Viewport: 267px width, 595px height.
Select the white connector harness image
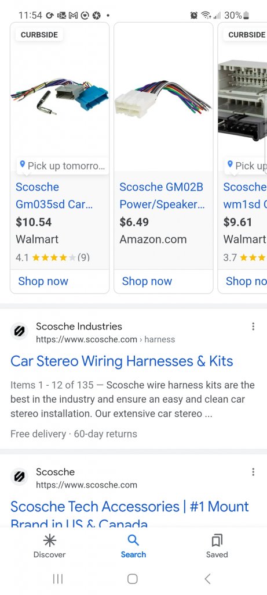tap(163, 97)
